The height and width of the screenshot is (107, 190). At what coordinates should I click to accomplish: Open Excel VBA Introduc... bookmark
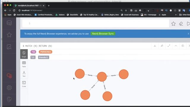point(23,15)
